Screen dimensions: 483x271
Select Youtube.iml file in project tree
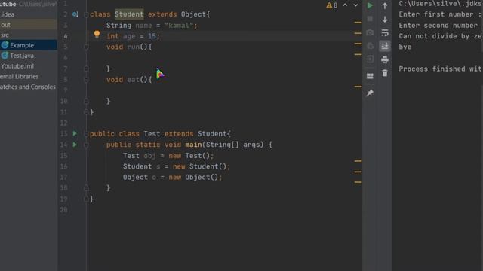pyautogui.click(x=17, y=66)
